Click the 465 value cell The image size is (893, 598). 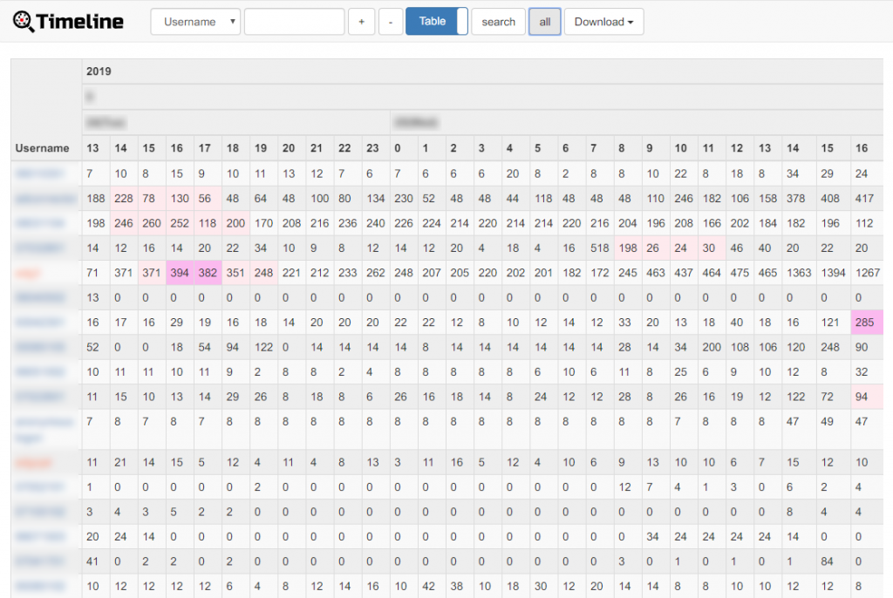767,273
